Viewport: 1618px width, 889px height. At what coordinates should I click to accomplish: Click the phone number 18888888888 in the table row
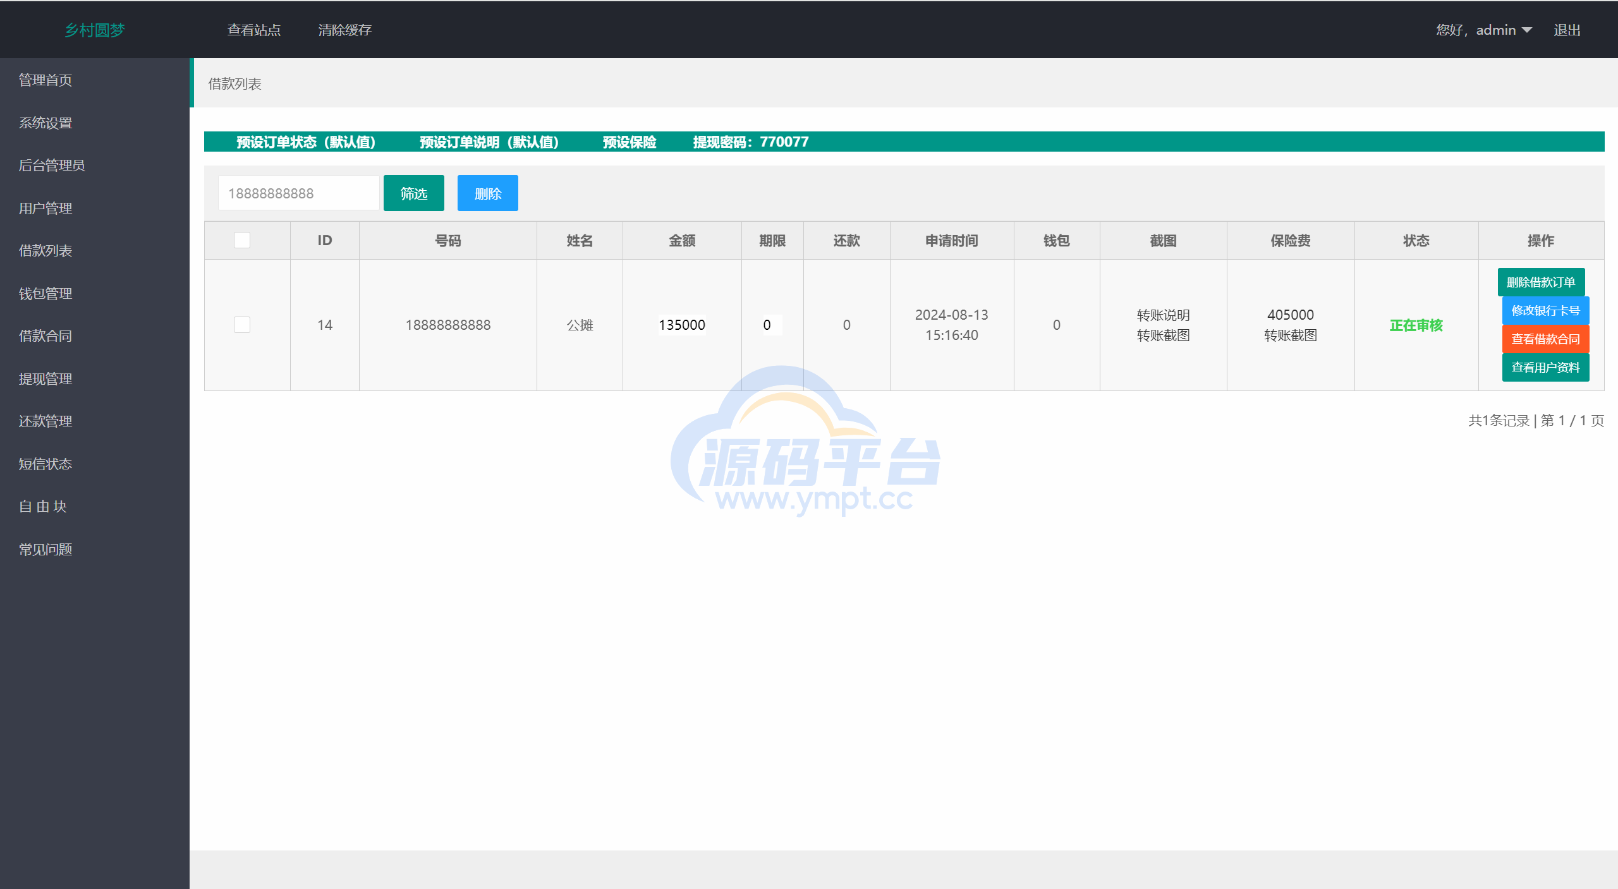pyautogui.click(x=448, y=325)
